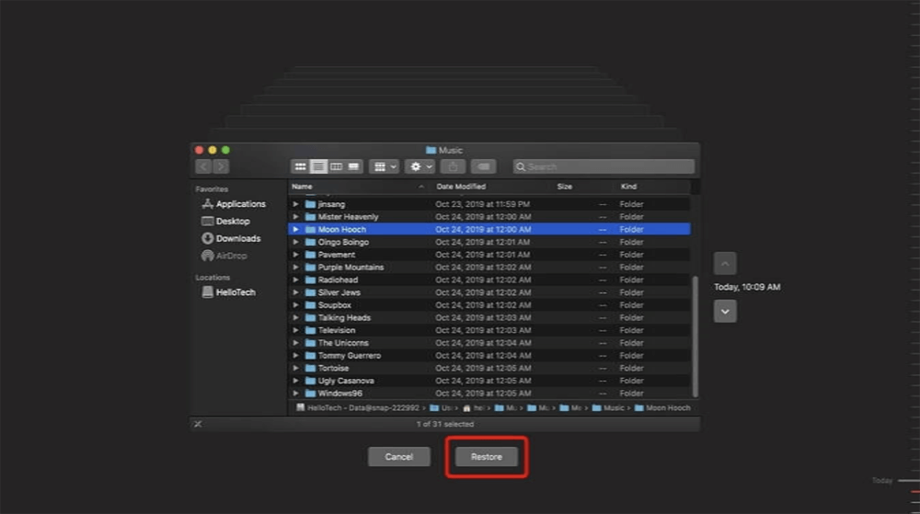Switch to list view in toolbar

point(318,167)
